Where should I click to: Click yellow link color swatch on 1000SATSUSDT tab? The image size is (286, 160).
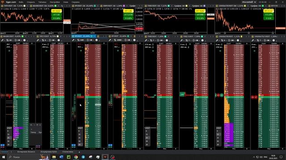coord(241,36)
